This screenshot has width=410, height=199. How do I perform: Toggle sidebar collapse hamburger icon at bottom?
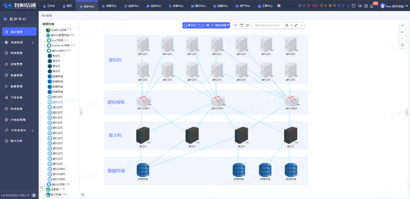click(x=34, y=195)
